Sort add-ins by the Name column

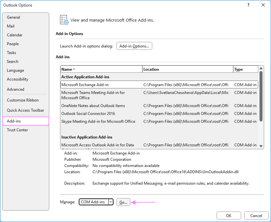(x=101, y=69)
